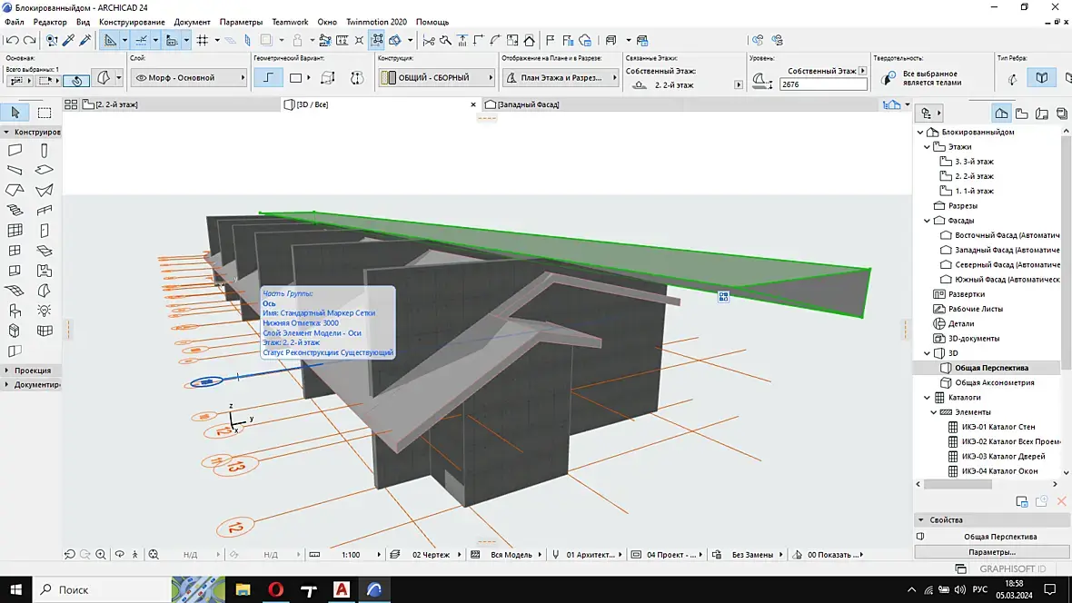Open the Opera browser from the taskbar

point(275,589)
